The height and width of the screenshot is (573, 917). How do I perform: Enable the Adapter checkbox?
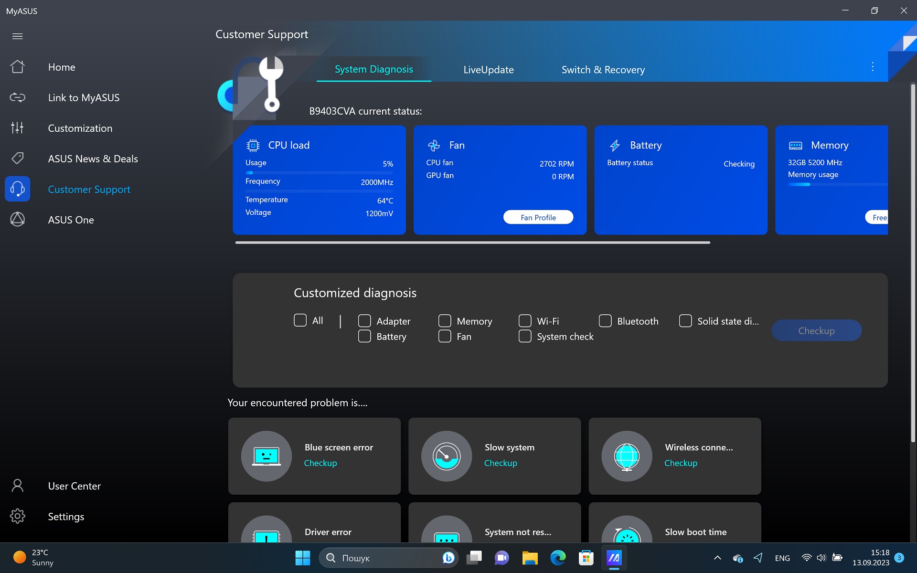pos(364,321)
